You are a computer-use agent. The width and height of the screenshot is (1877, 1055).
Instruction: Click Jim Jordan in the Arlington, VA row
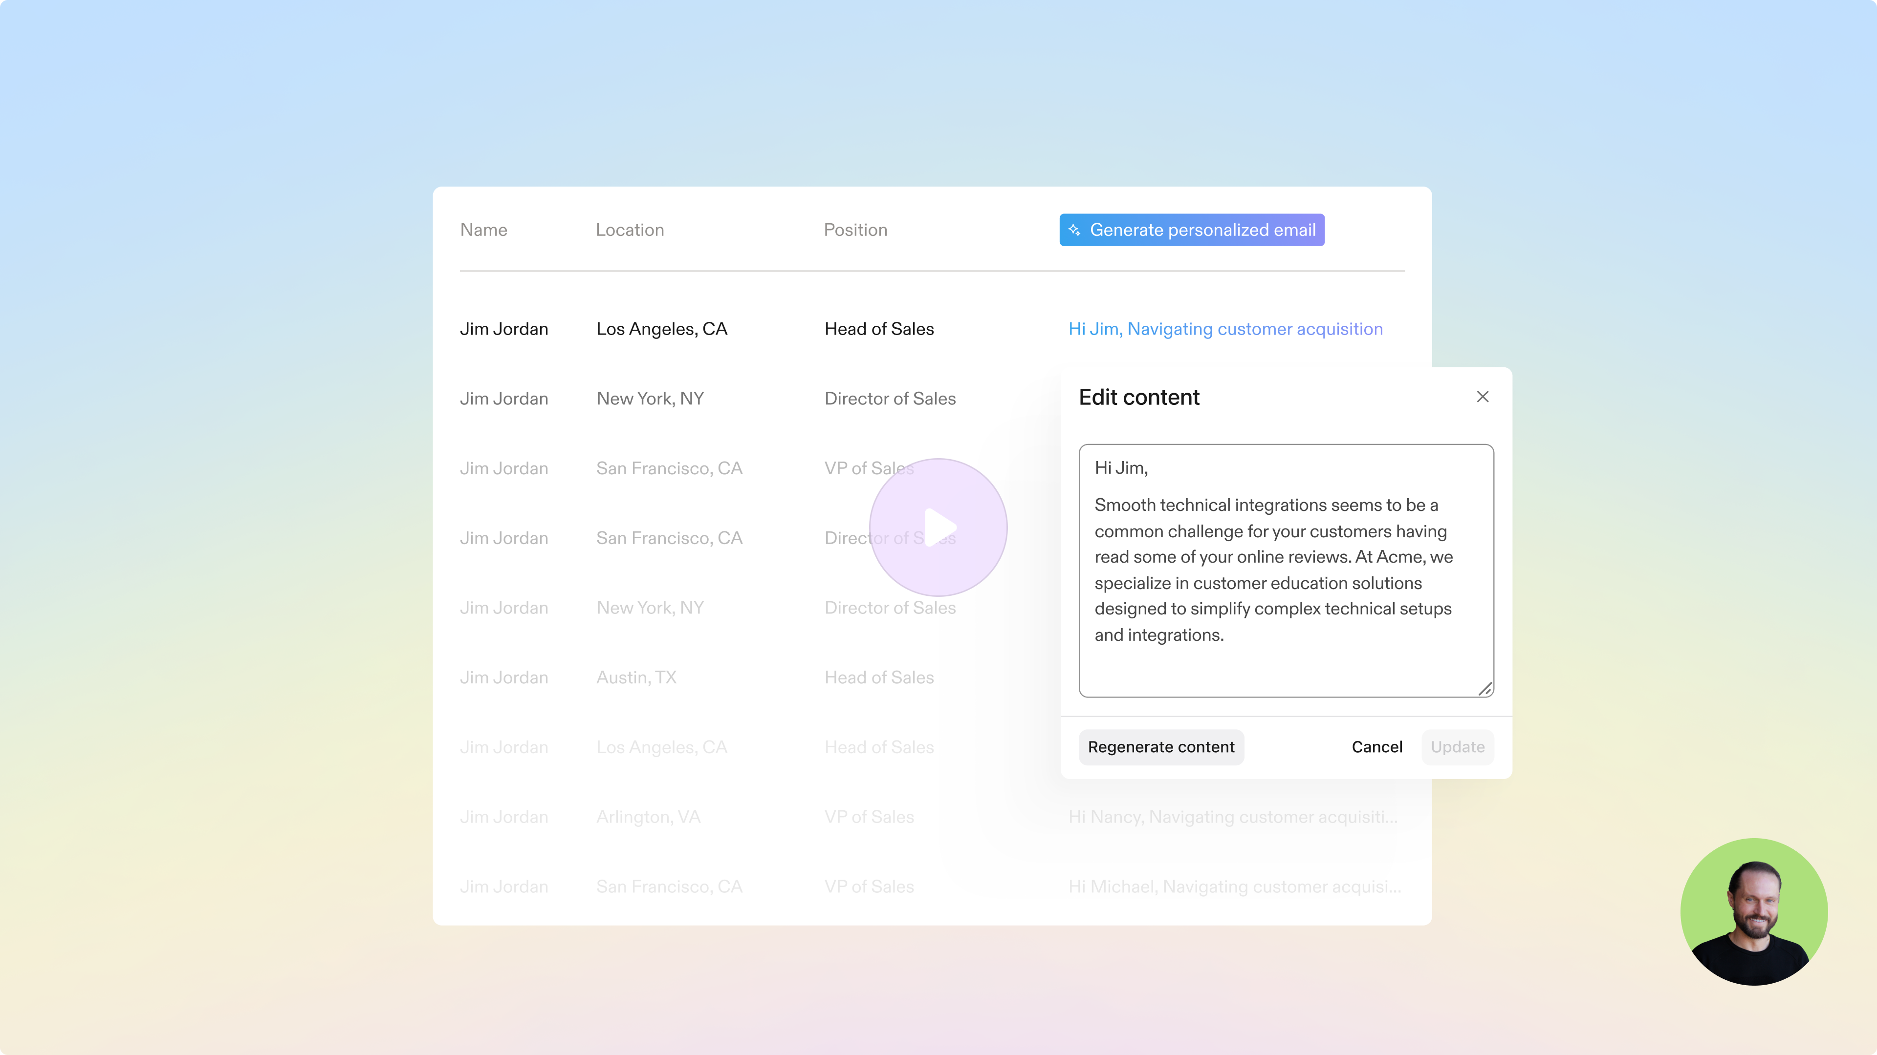503,817
